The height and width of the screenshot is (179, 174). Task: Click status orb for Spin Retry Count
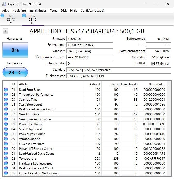tap(6, 129)
